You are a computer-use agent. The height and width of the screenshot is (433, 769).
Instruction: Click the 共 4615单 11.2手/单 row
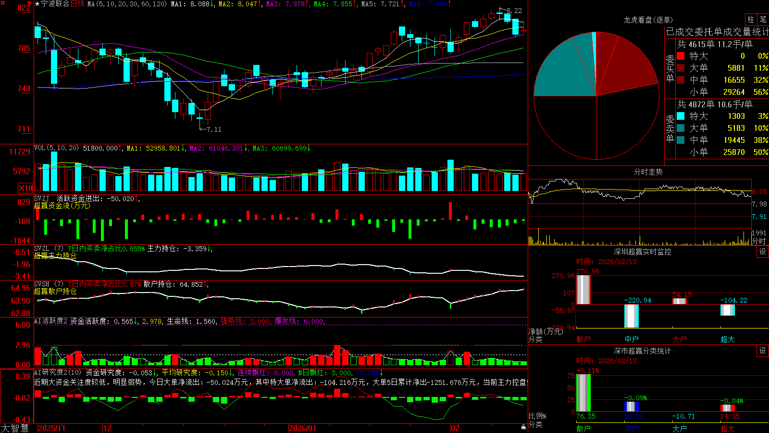coord(715,44)
